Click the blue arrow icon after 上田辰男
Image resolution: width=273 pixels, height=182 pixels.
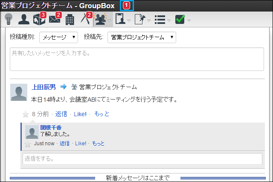[x=64, y=86]
